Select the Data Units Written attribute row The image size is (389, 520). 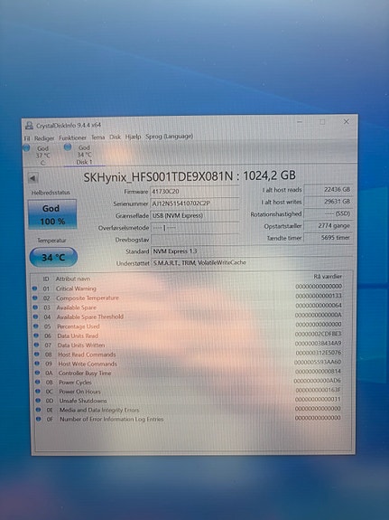tap(188, 345)
